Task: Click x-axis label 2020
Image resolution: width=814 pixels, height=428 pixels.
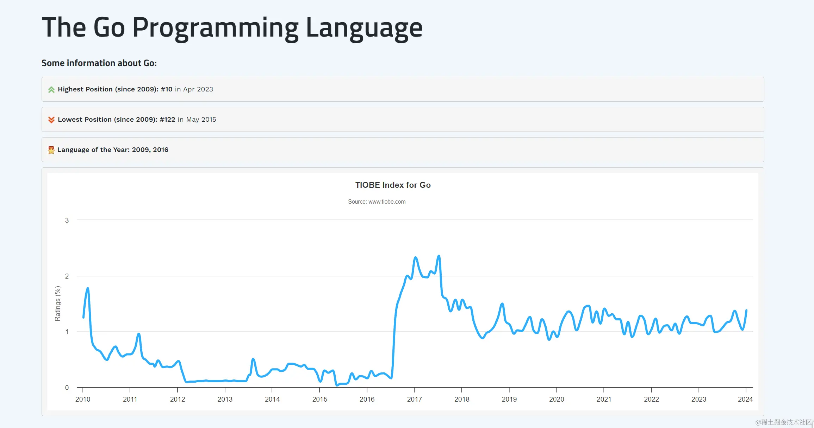Action: point(557,400)
